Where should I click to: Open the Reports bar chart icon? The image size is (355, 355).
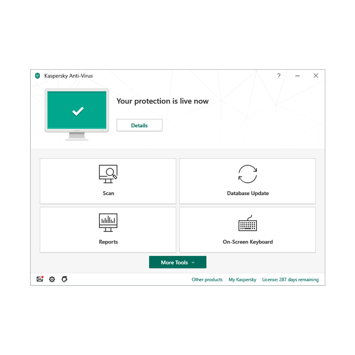(108, 222)
